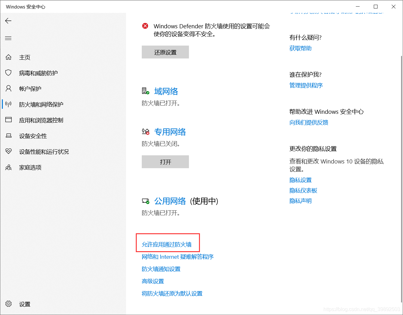Viewport: 403px width, 315px height.
Task: Open 设置 at sidebar bottom
Action: click(x=25, y=304)
